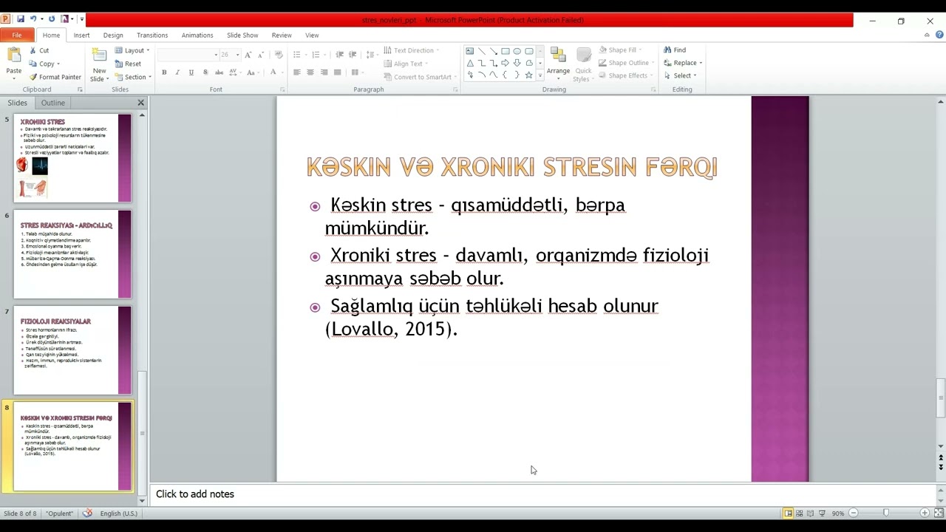This screenshot has width=946, height=532.
Task: Pick the Oval shape from shapes gallery
Action: (517, 51)
